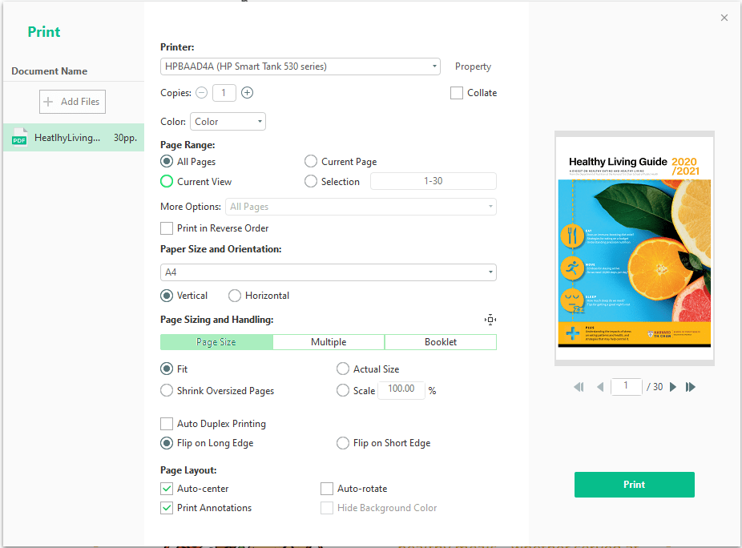Advance to the next preview page
The image size is (742, 548).
click(673, 387)
